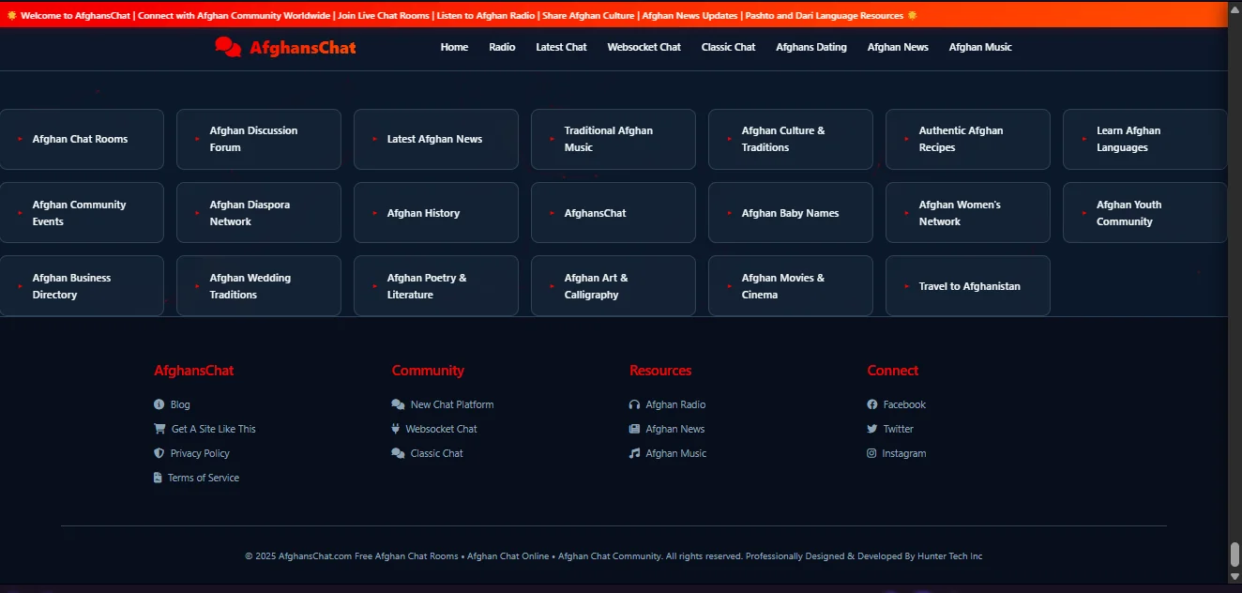Open the Travel to Afghanistan card
Image resolution: width=1242 pixels, height=593 pixels.
pos(967,286)
